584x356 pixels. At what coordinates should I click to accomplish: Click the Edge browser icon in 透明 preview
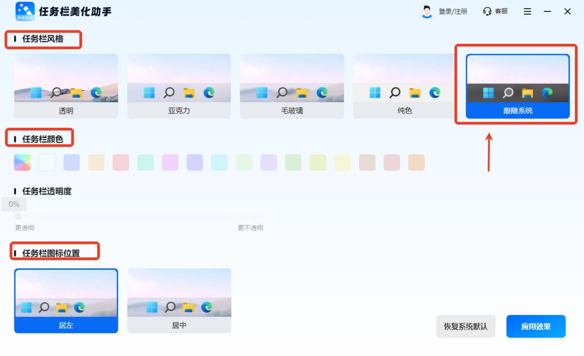click(96, 92)
